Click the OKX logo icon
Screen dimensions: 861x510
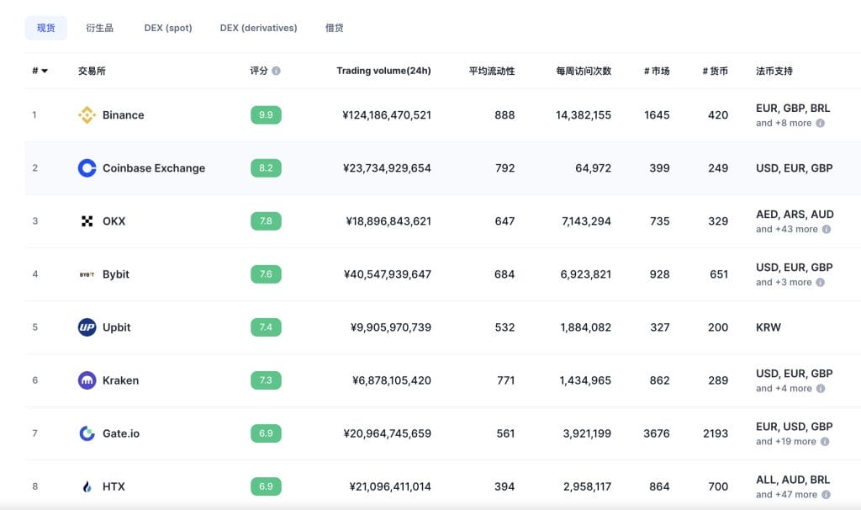(87, 221)
